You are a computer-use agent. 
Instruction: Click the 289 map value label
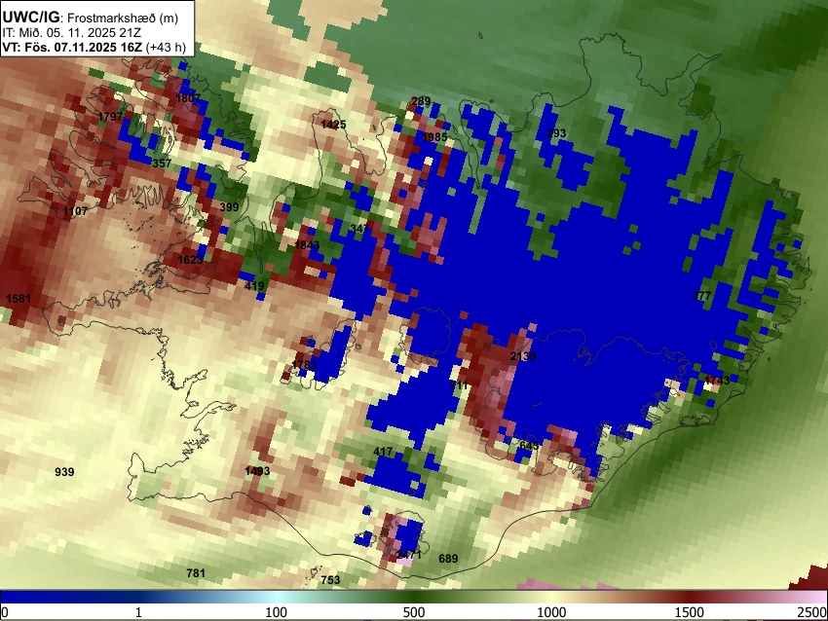[421, 101]
